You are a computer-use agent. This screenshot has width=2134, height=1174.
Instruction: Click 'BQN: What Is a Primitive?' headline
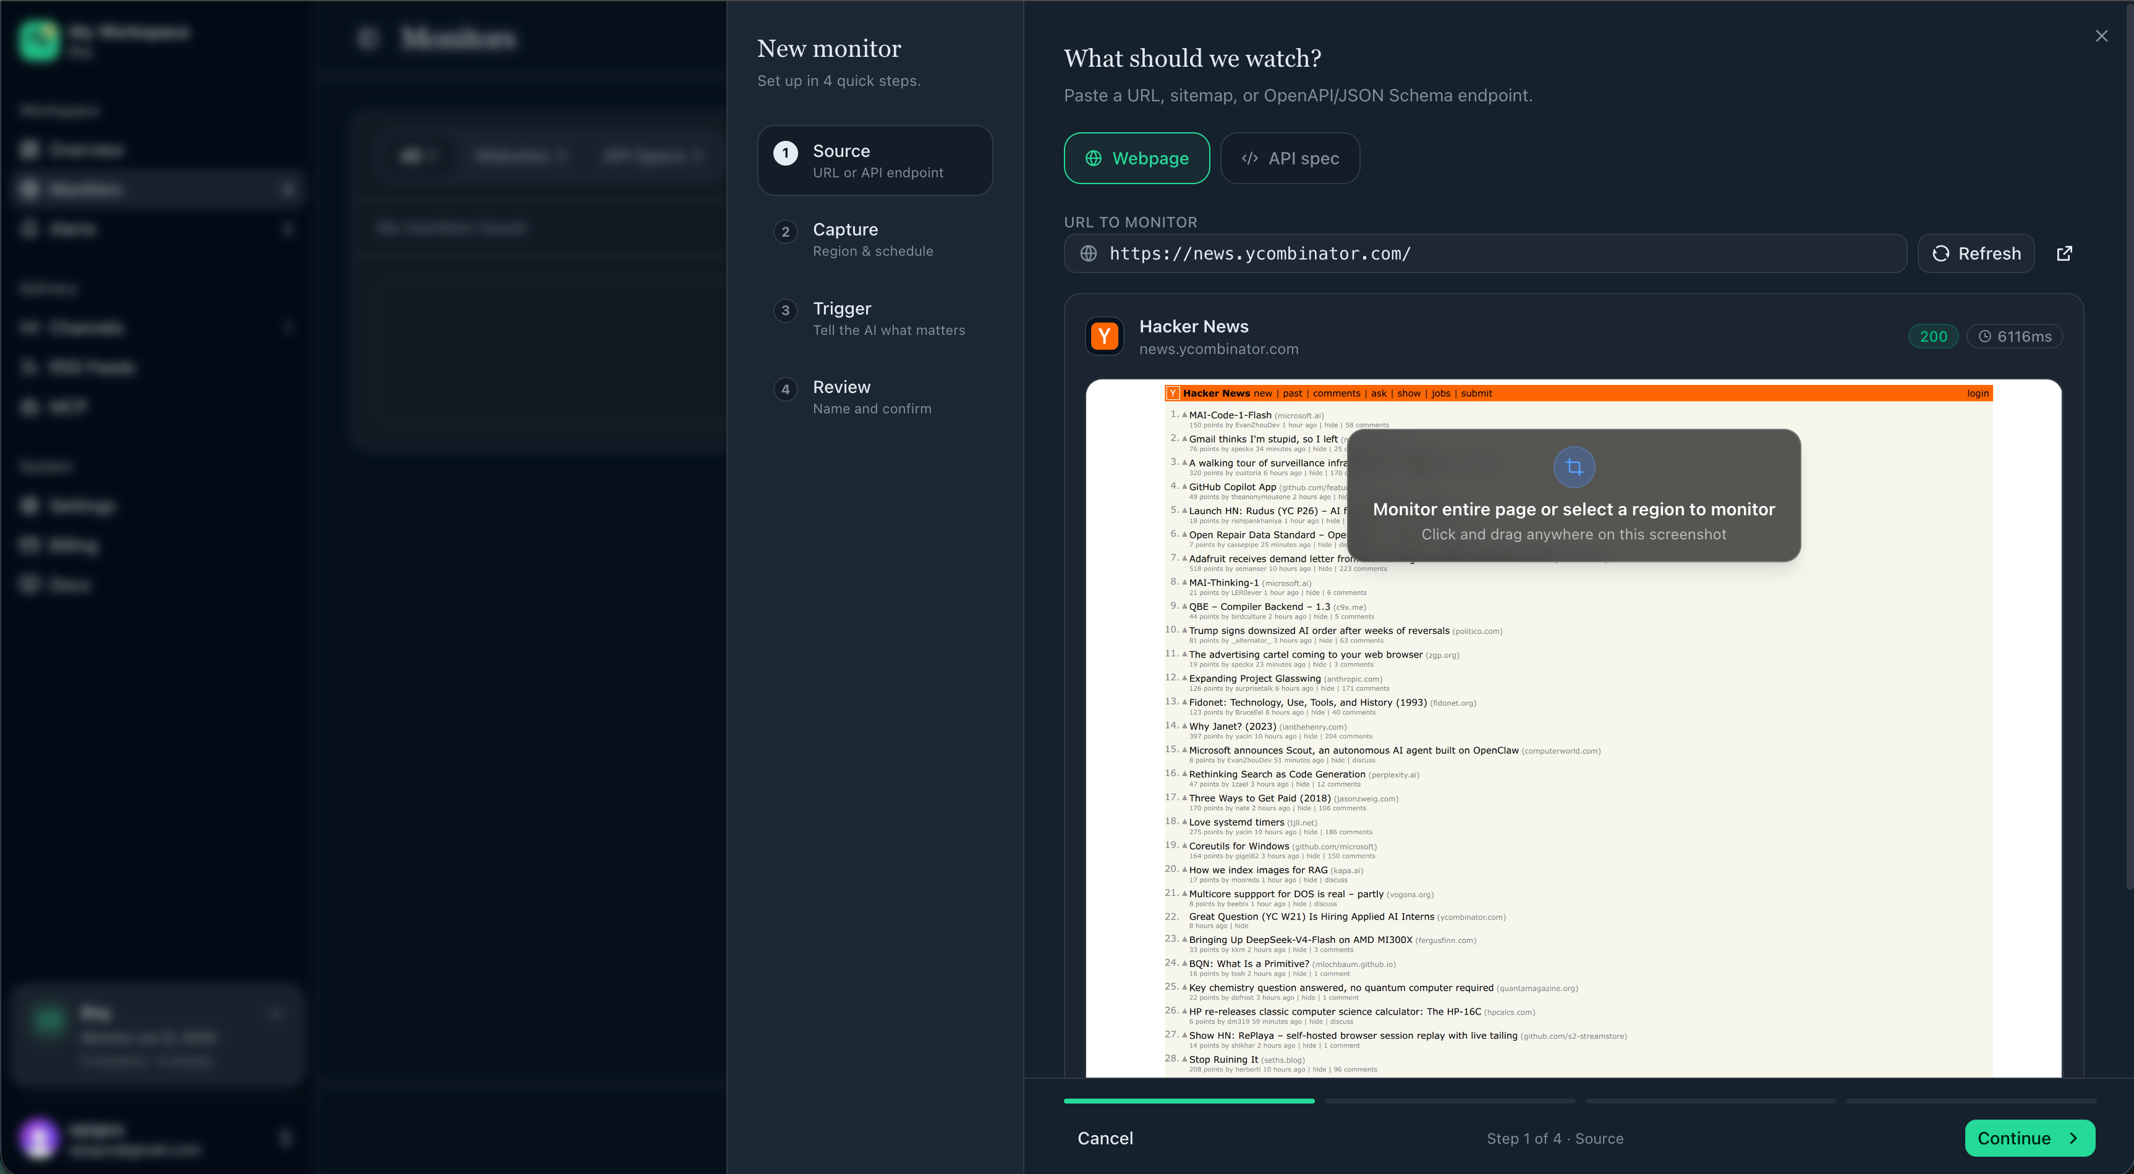click(x=1249, y=965)
